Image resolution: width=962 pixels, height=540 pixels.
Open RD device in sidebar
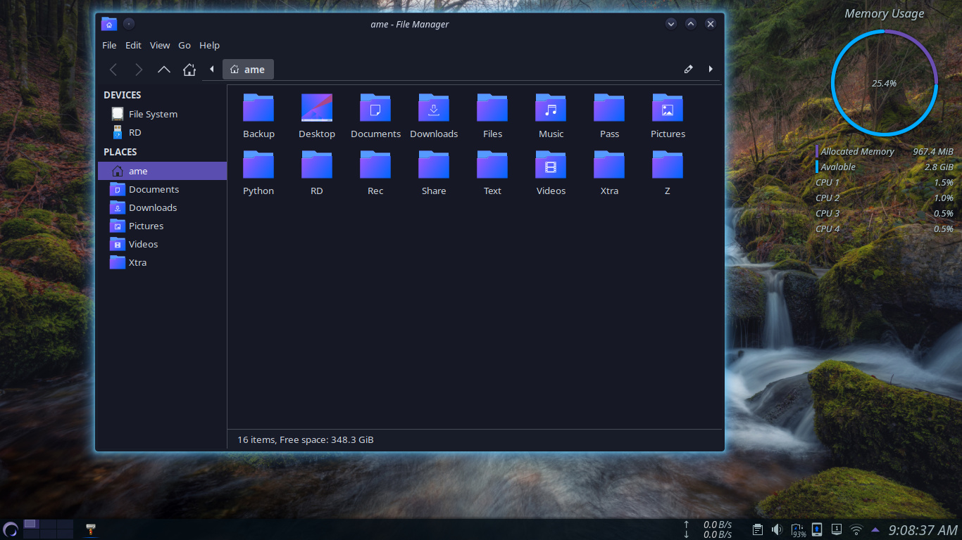click(162, 132)
